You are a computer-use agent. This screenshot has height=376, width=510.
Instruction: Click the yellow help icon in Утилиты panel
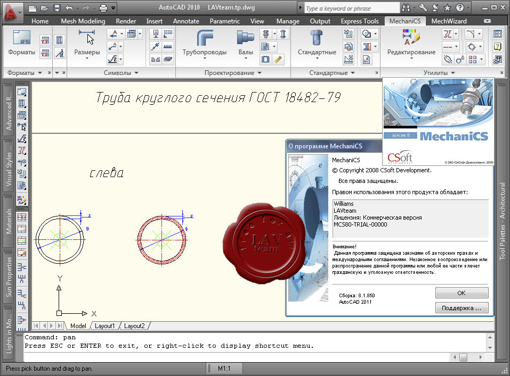tap(497, 47)
